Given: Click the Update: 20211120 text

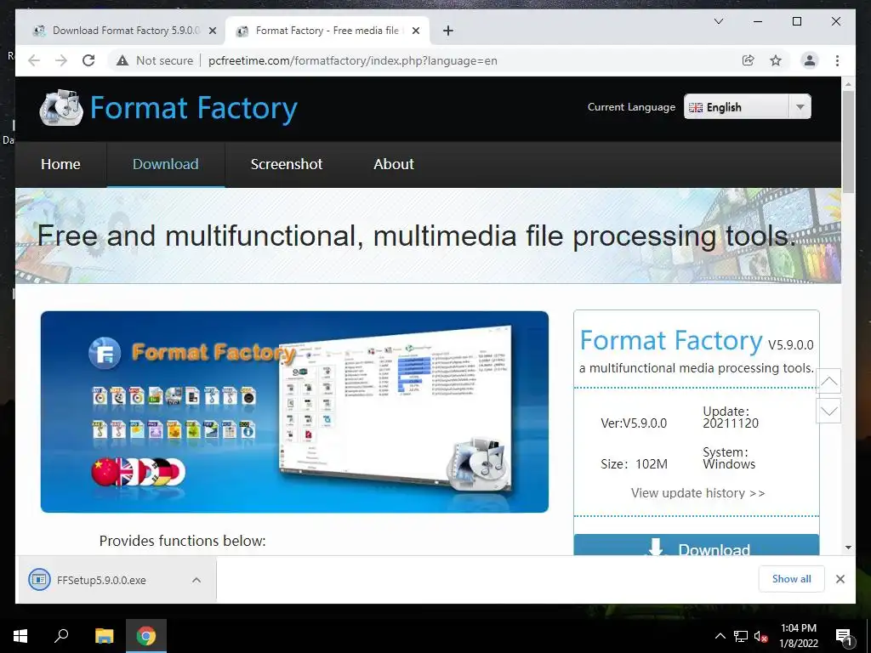Looking at the screenshot, I should tap(731, 417).
